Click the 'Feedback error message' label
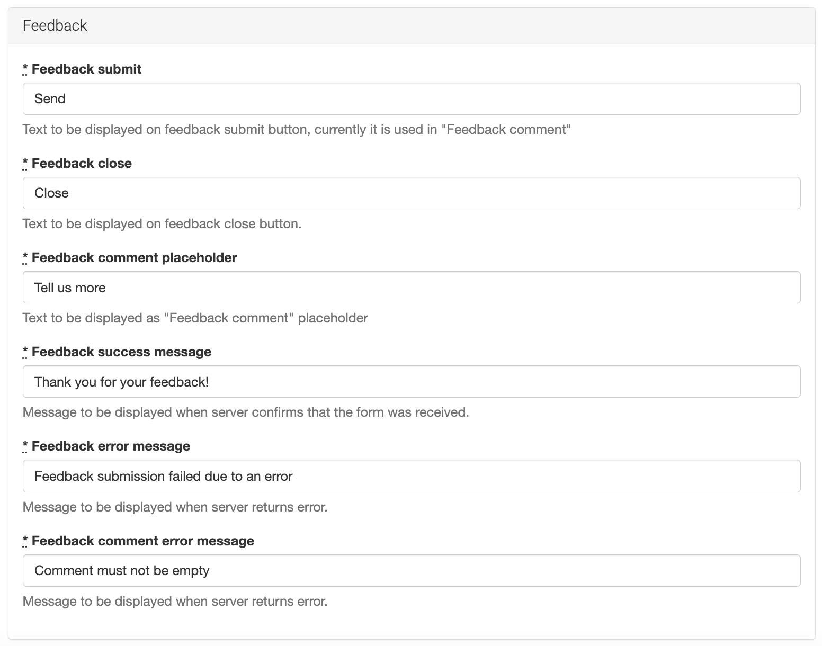822x646 pixels. pyautogui.click(x=111, y=446)
